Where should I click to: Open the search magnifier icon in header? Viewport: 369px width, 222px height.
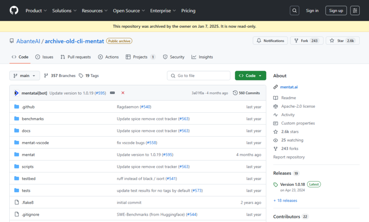(295, 11)
